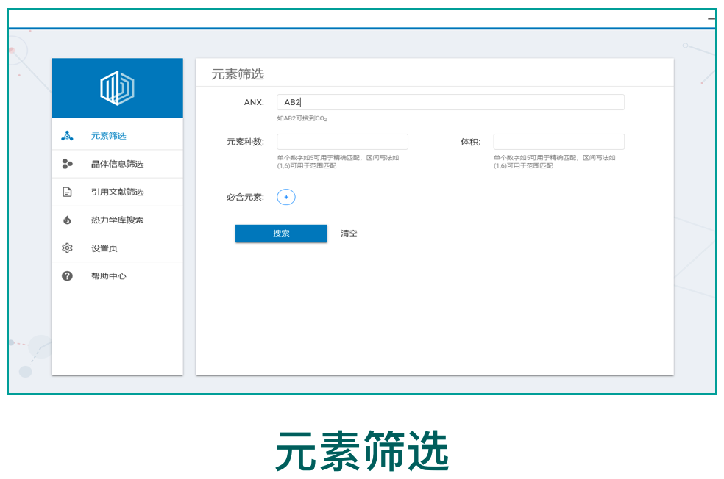This screenshot has width=724, height=479.
Task: Open 热力学库搜索 from the sidebar
Action: [117, 220]
